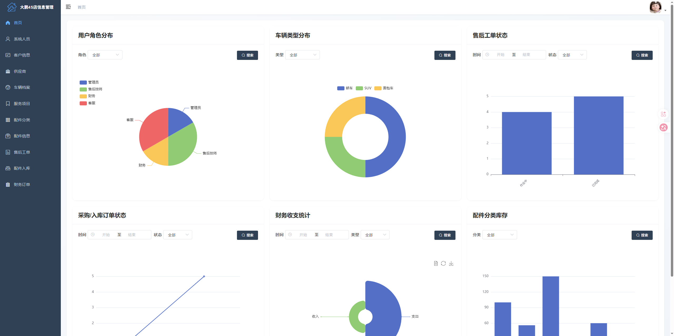Click the home icon beside 首页 in the sidebar

8,23
